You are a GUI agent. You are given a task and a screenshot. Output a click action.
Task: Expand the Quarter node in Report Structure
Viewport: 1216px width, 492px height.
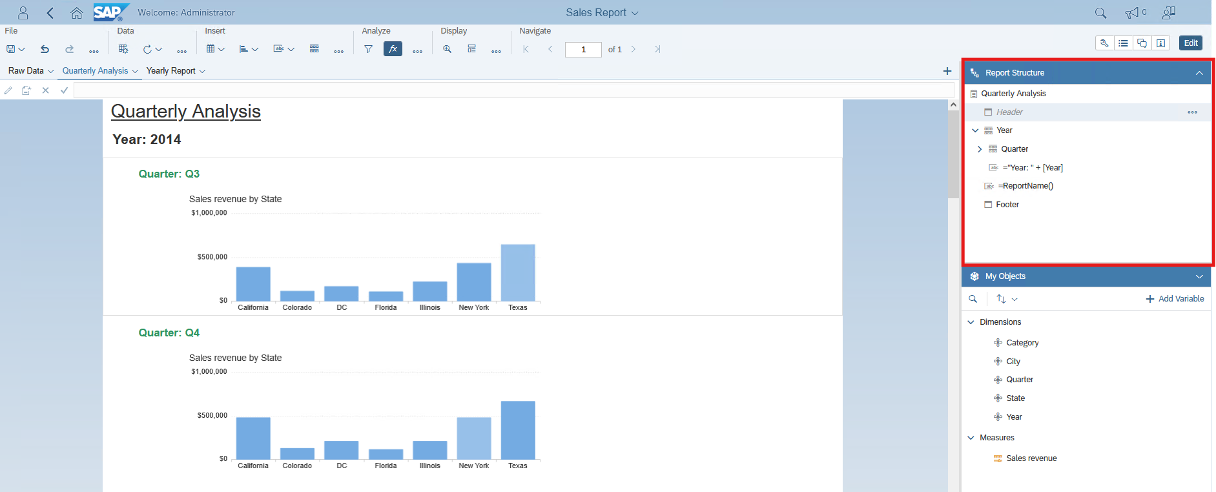pyautogui.click(x=980, y=149)
